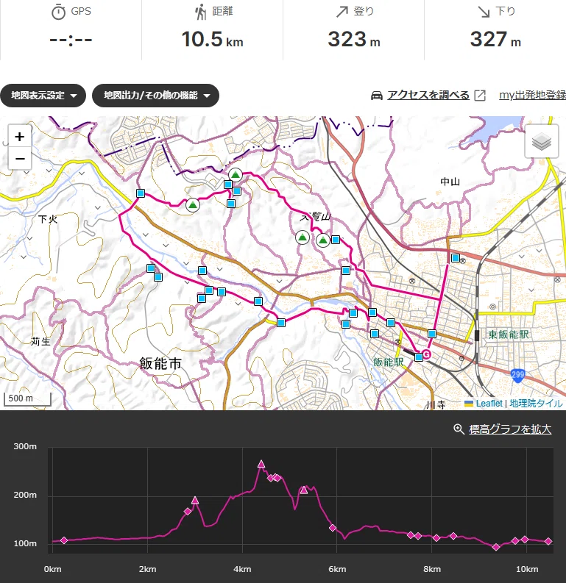Open the my出発地登録 link
The width and height of the screenshot is (566, 583).
pyautogui.click(x=532, y=95)
